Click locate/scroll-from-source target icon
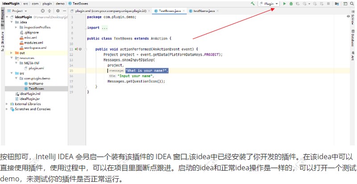The height and width of the screenshot is (184, 357). pos(42,11)
